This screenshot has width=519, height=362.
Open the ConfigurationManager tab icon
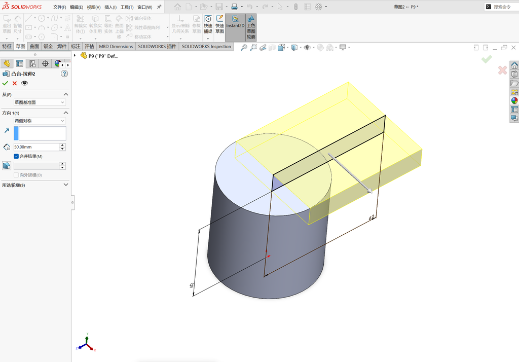tap(32, 63)
